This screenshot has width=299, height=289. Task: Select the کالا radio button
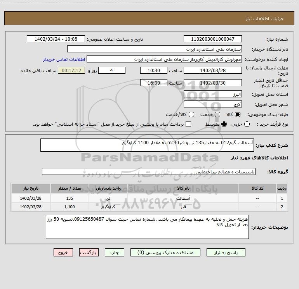[238, 114]
